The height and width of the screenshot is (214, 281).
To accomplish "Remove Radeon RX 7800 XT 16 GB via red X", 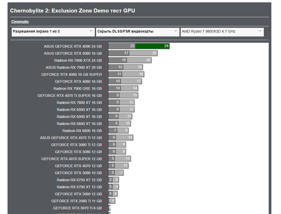I will coord(104,103).
